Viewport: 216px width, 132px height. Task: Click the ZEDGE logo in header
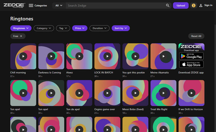14,5
